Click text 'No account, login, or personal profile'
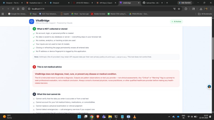214x120 pixels. pyautogui.click(x=55, y=33)
